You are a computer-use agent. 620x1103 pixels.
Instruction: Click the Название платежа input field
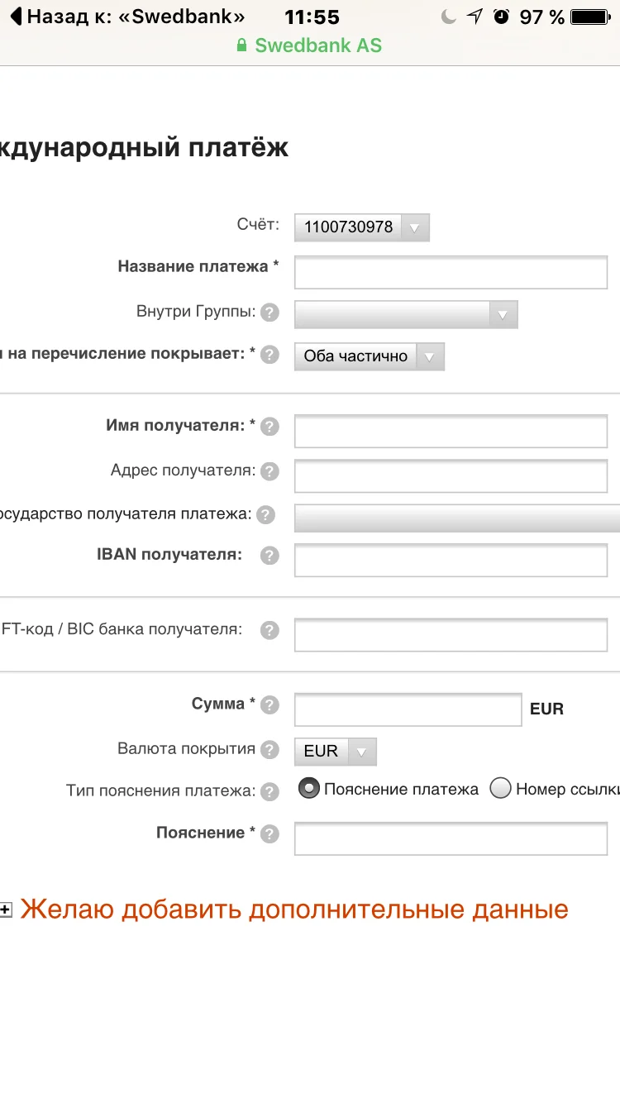point(451,272)
